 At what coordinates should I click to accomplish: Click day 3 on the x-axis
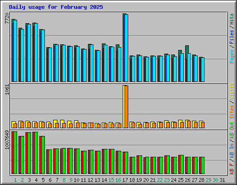pos(29,180)
